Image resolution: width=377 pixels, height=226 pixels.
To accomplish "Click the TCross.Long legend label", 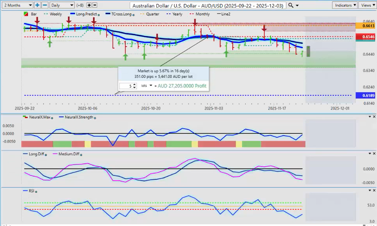I will (x=120, y=14).
